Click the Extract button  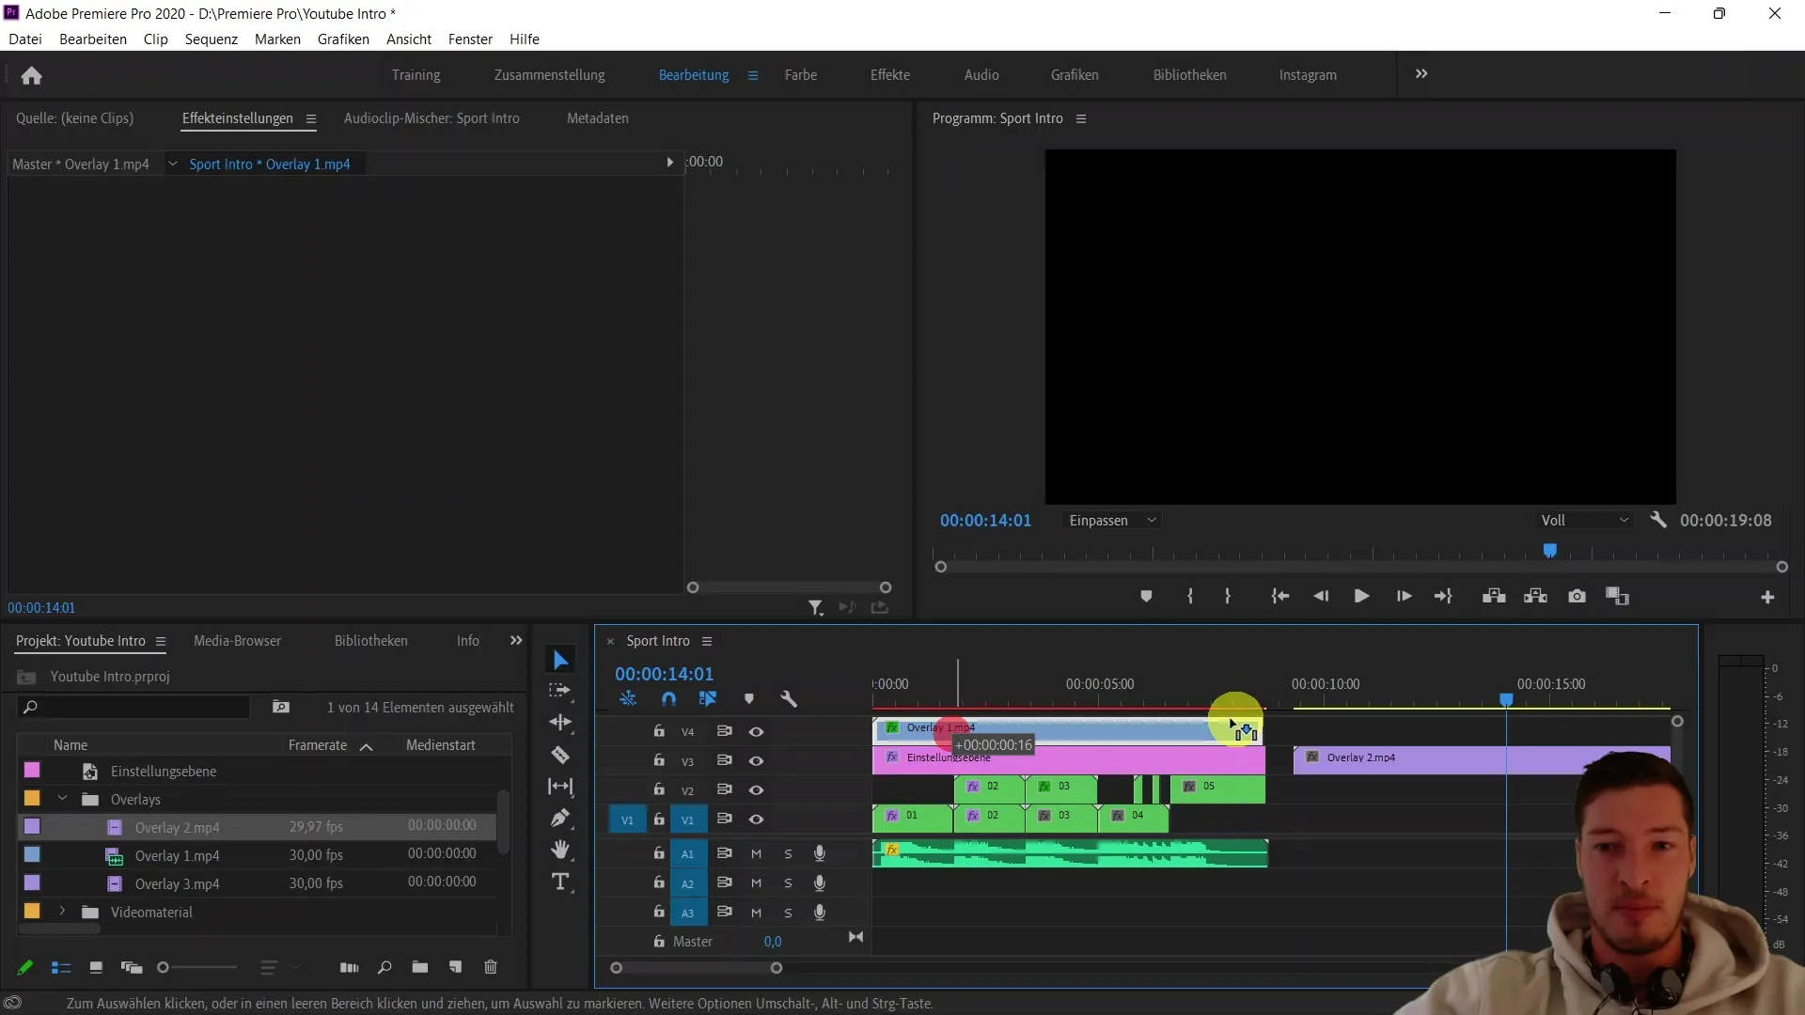click(1535, 597)
